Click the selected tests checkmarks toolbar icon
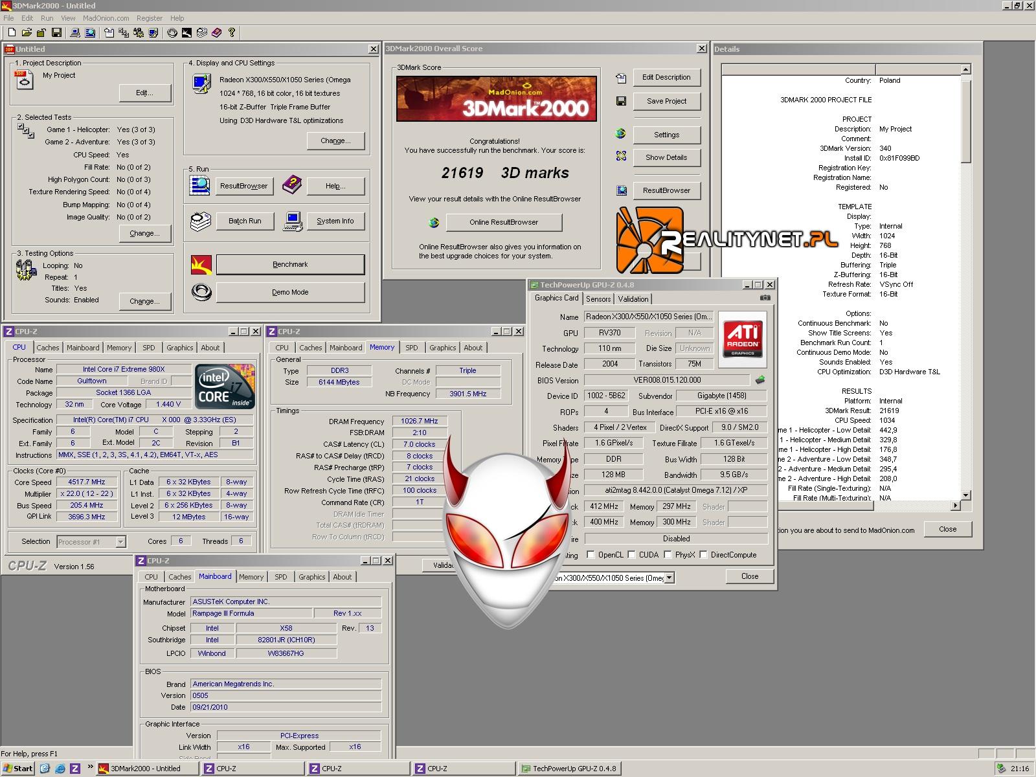The width and height of the screenshot is (1036, 777). coord(123,32)
